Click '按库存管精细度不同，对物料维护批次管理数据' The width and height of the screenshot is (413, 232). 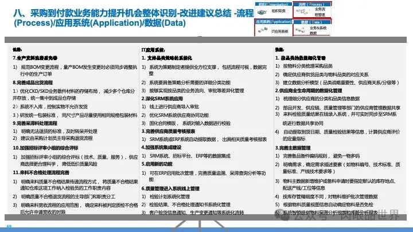(x=330, y=196)
